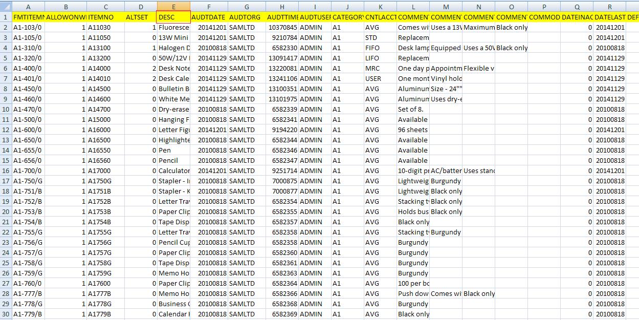639x320 pixels.
Task: Click item number cell A11050
Action: point(106,37)
